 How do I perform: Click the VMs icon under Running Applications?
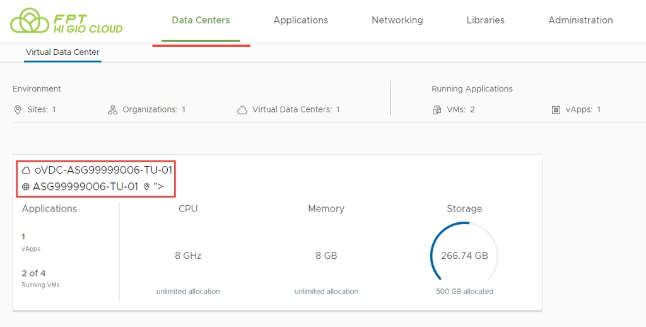click(x=437, y=110)
